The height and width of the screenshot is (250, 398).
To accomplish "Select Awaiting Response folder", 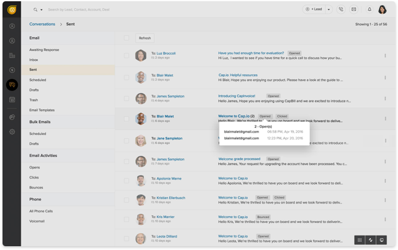I will click(x=44, y=50).
